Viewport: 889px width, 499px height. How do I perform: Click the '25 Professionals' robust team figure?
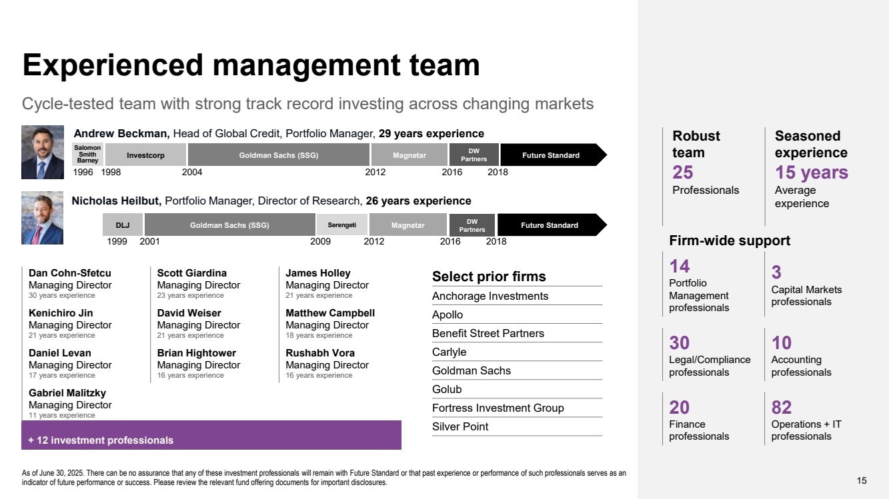click(x=706, y=180)
